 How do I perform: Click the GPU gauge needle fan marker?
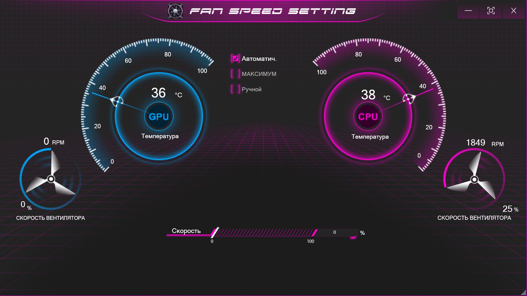pyautogui.click(x=117, y=101)
